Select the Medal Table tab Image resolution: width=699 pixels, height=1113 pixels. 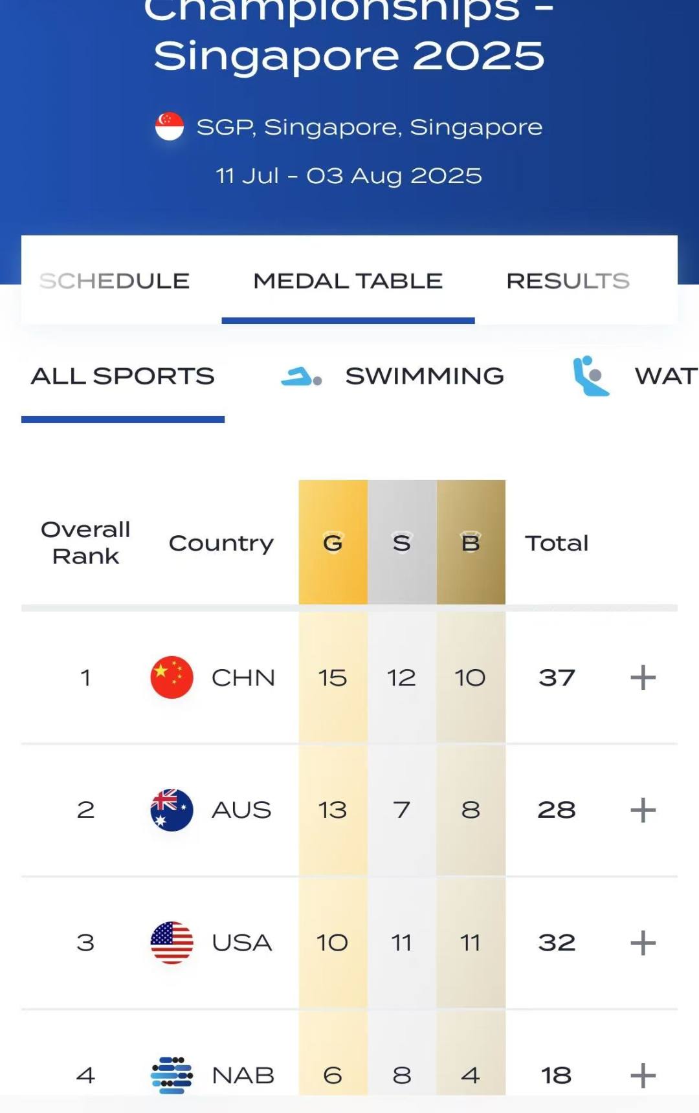(348, 281)
